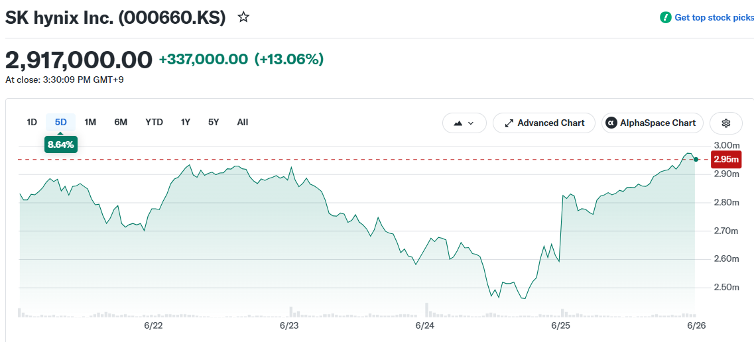754x342 pixels.
Task: Open chart settings gear
Action: coord(725,123)
